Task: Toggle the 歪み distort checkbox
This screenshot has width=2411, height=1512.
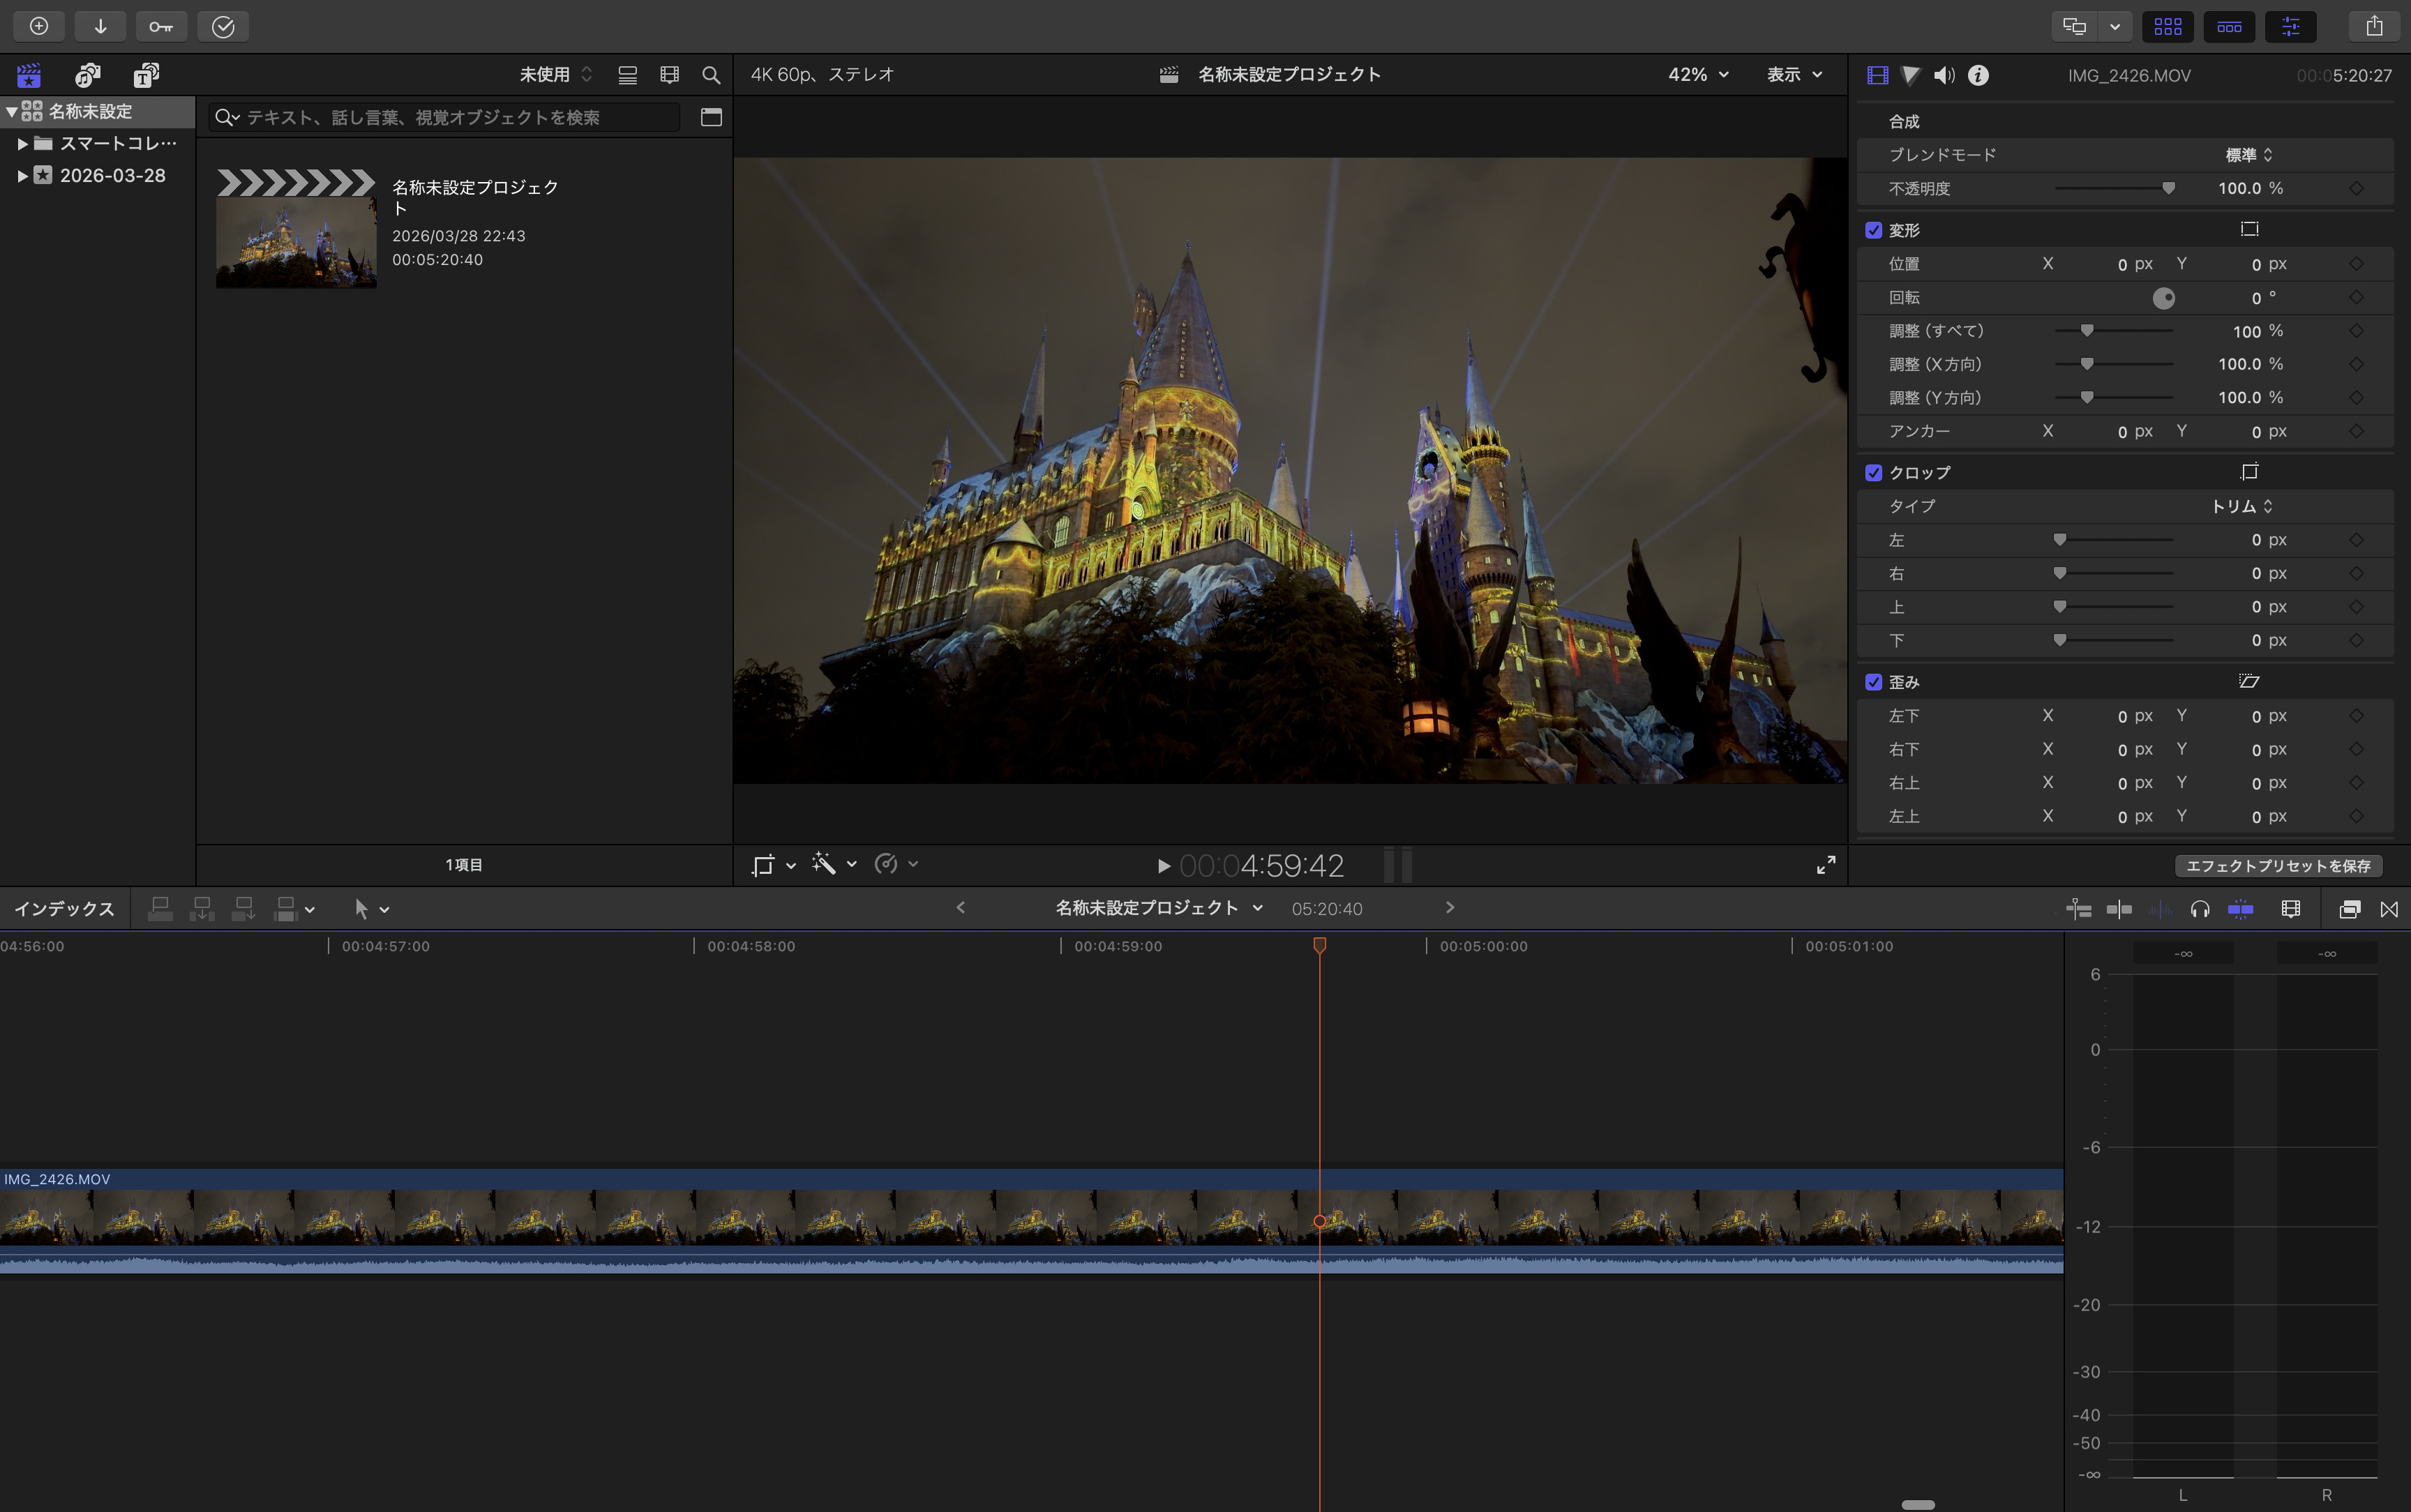Action: pyautogui.click(x=1874, y=682)
